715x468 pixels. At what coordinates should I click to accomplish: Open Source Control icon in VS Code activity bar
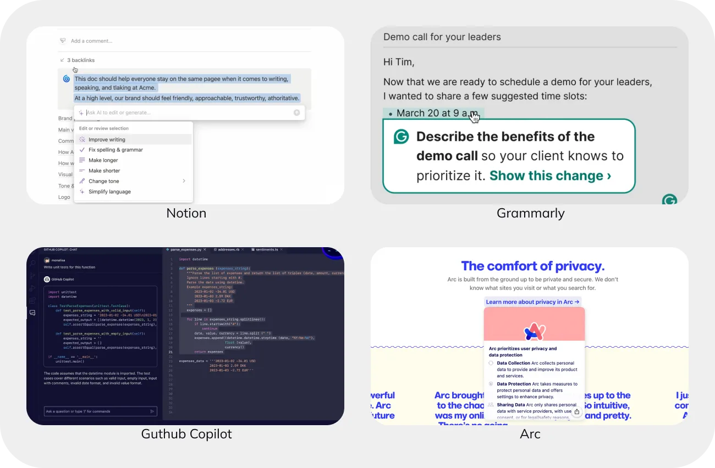pos(32,276)
